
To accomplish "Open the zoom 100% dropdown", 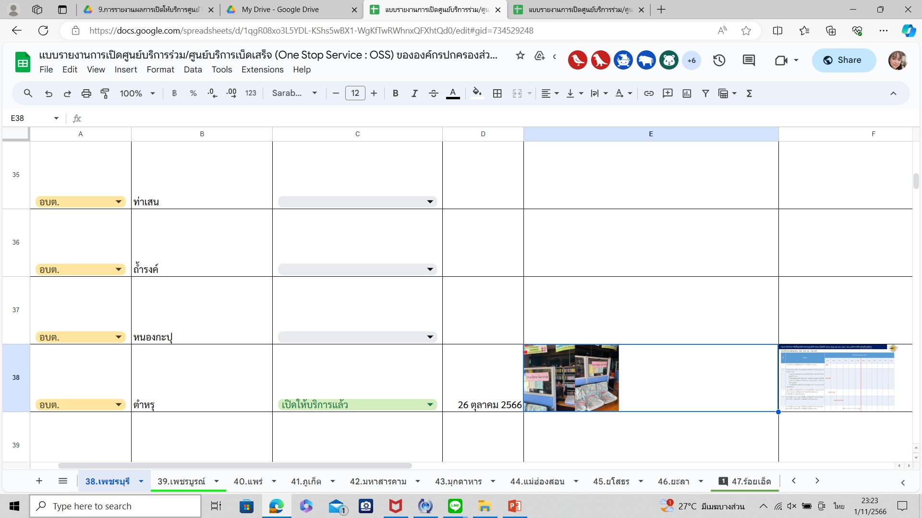I will [137, 94].
